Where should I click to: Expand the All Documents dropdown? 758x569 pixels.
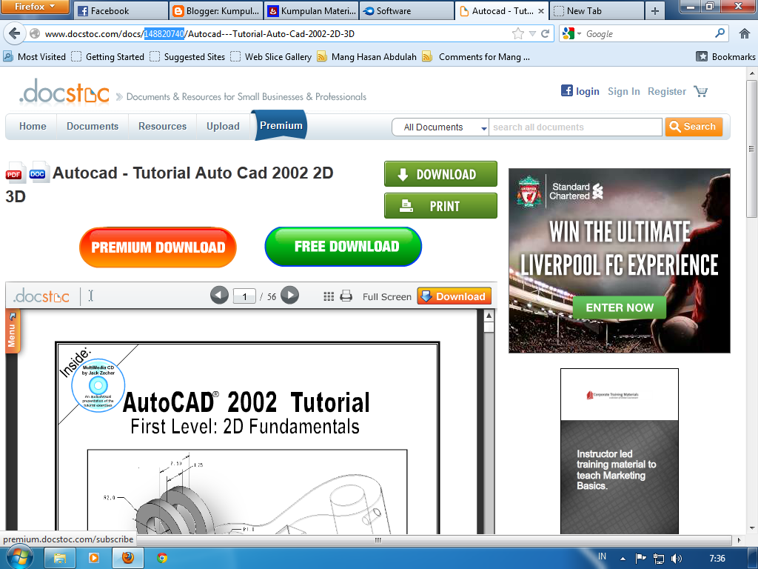pyautogui.click(x=440, y=127)
